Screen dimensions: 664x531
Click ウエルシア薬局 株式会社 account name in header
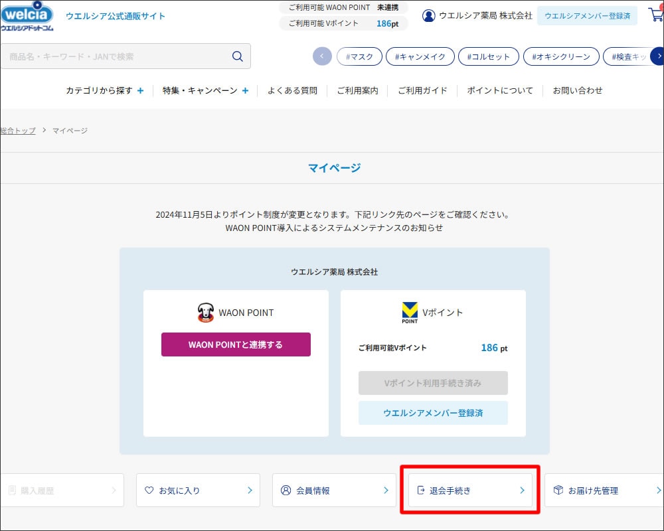click(485, 16)
